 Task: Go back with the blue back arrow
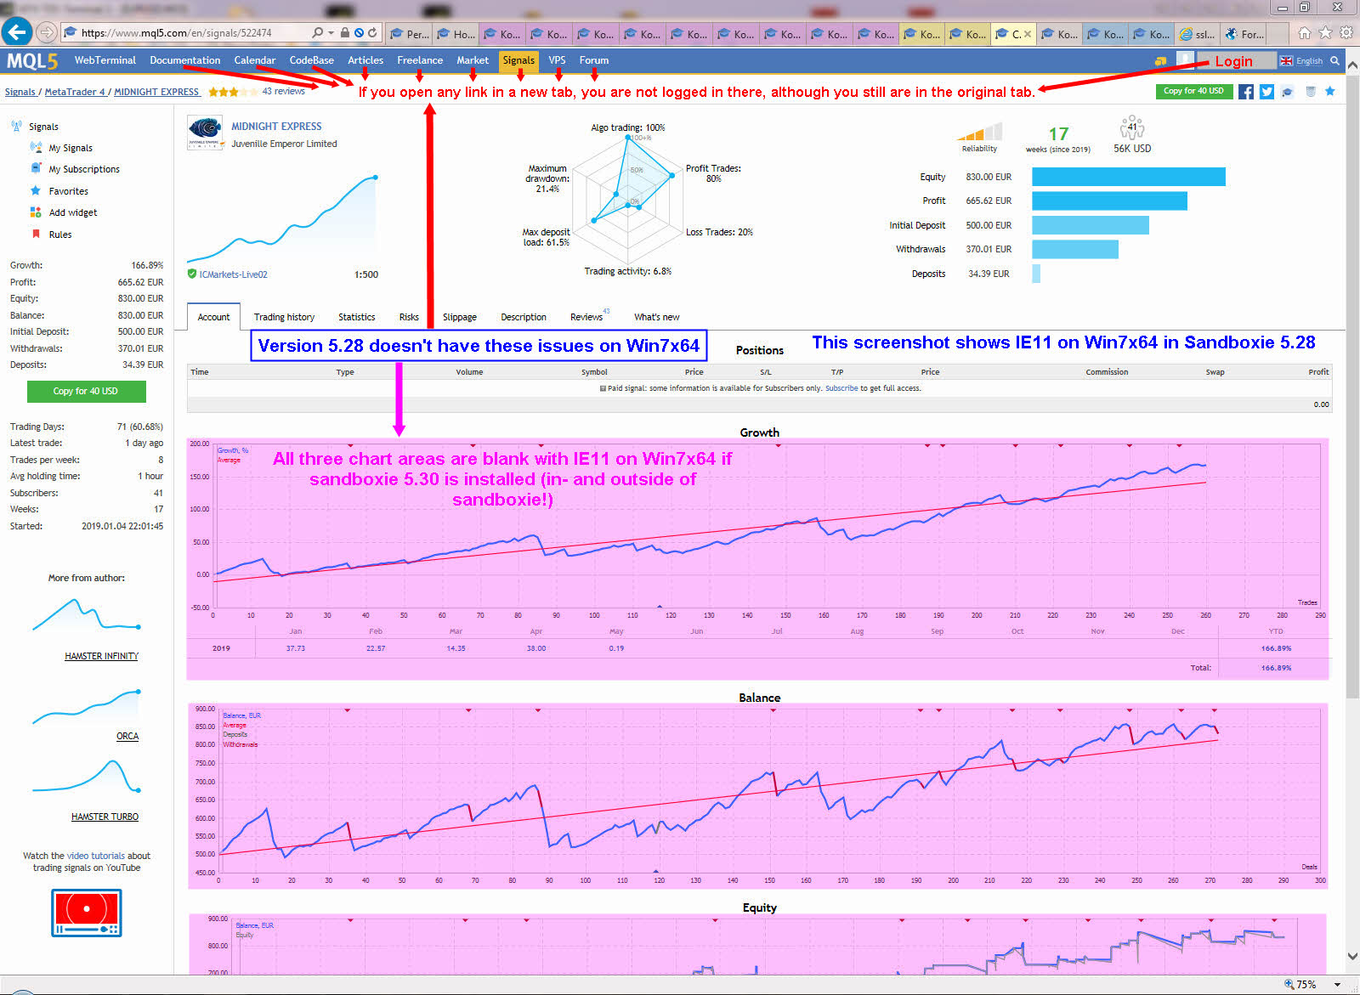pyautogui.click(x=17, y=32)
